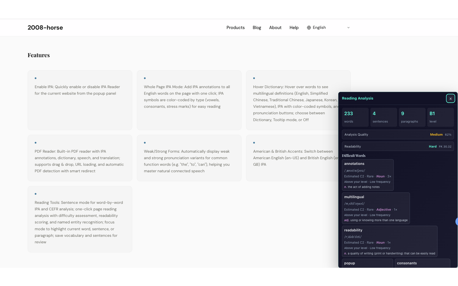Click the "B1 level" statistic
This screenshot has width=458, height=286.
tap(440, 117)
